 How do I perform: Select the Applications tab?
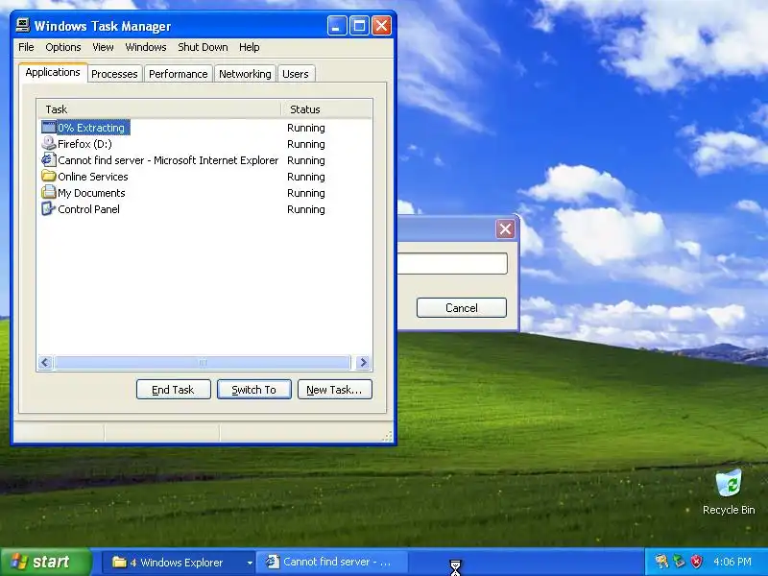(x=53, y=73)
